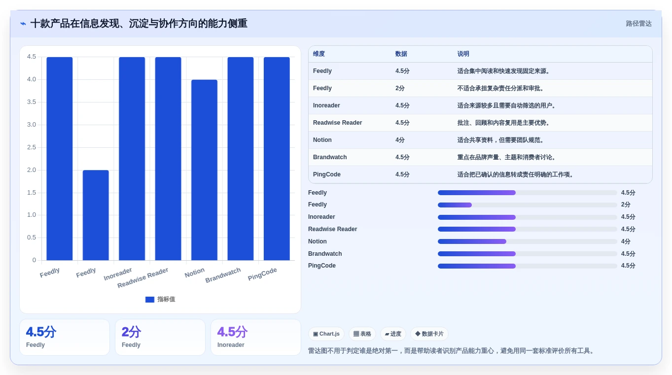
Task: Click the Brandwatch x-axis label
Action: (x=223, y=275)
